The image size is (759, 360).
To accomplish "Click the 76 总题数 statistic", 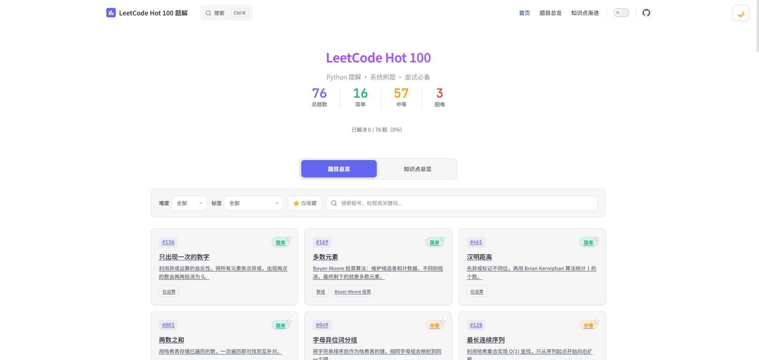I will pyautogui.click(x=319, y=97).
